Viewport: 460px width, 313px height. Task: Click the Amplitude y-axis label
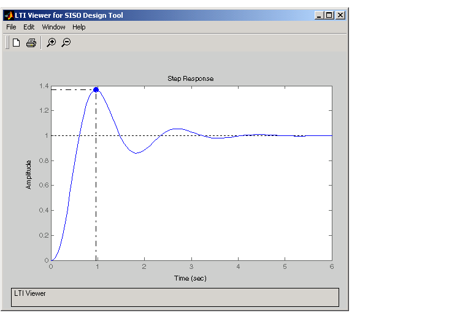(28, 175)
